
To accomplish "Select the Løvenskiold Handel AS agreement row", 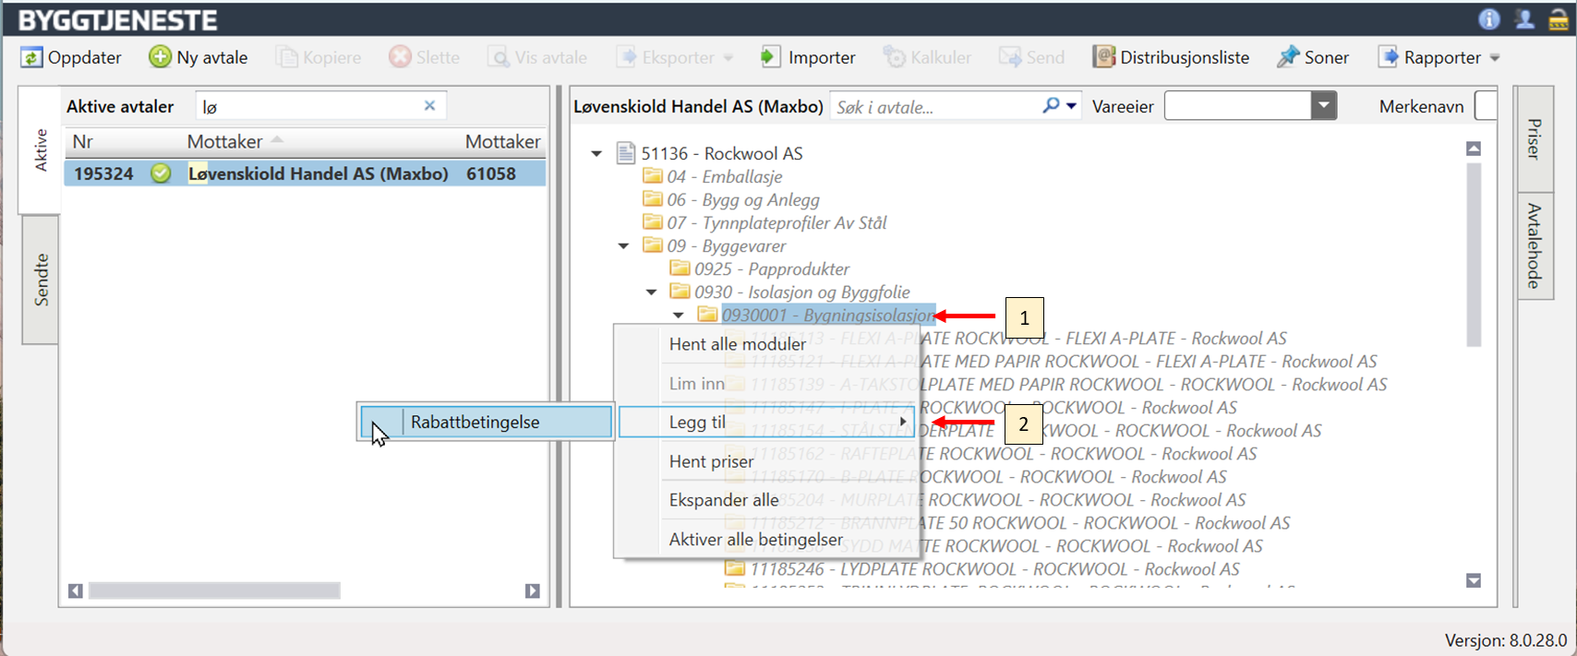I will [x=305, y=173].
